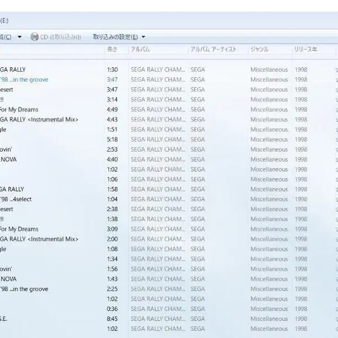The height and width of the screenshot is (338, 338).
Task: Sort by the アルバム アーティスト column header
Action: click(213, 50)
